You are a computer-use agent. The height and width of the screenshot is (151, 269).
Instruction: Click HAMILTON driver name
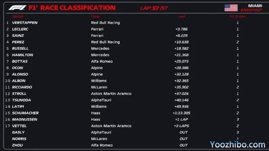point(22,55)
